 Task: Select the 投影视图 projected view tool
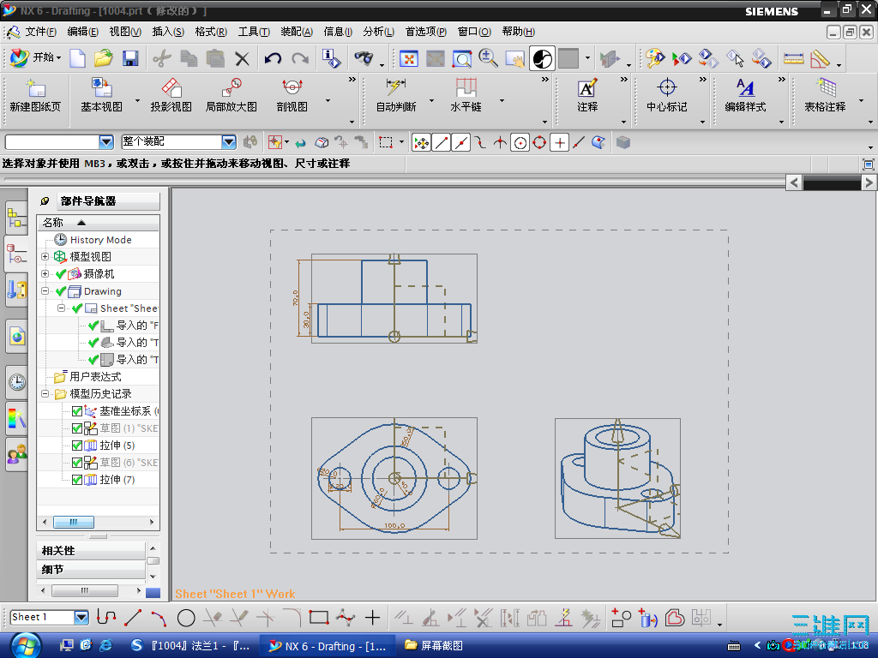[171, 88]
